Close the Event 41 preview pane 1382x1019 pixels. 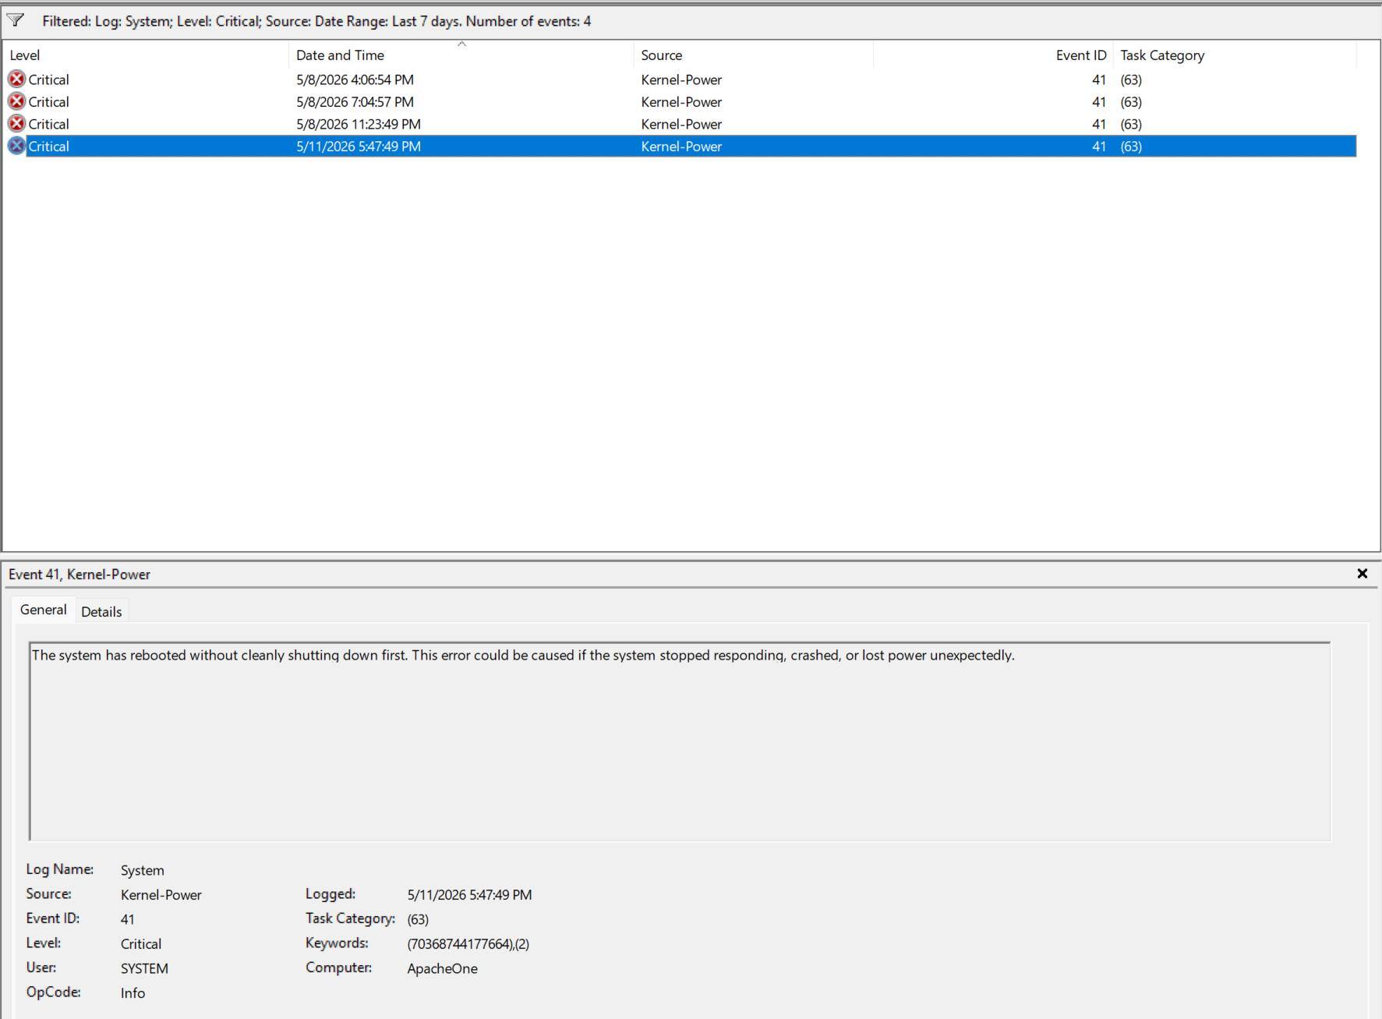1362,574
